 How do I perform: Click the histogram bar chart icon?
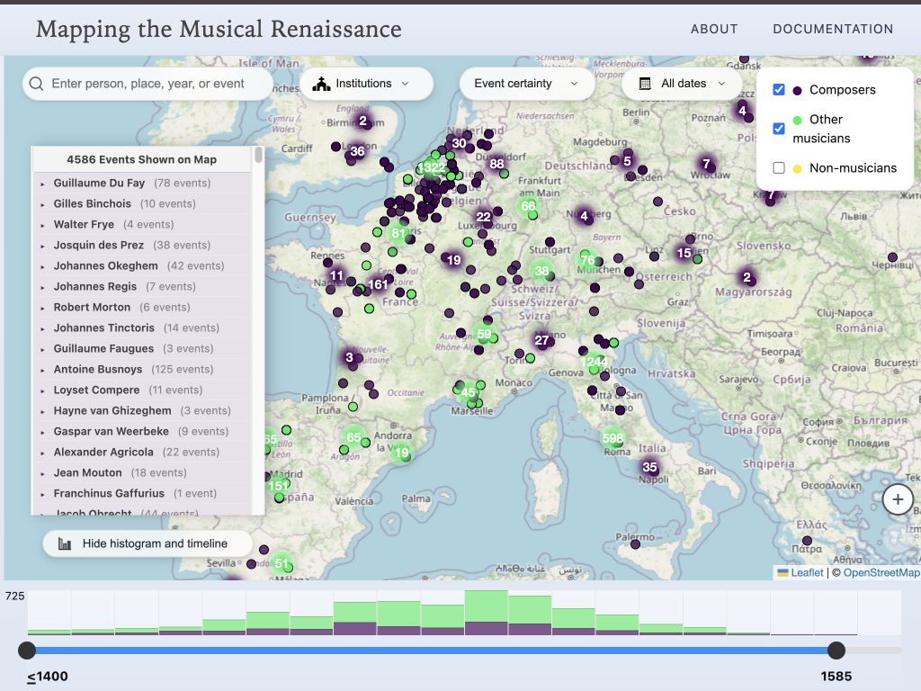pyautogui.click(x=65, y=543)
